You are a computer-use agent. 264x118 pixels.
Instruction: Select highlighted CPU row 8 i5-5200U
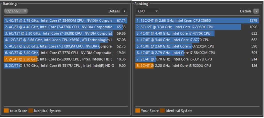(197, 66)
